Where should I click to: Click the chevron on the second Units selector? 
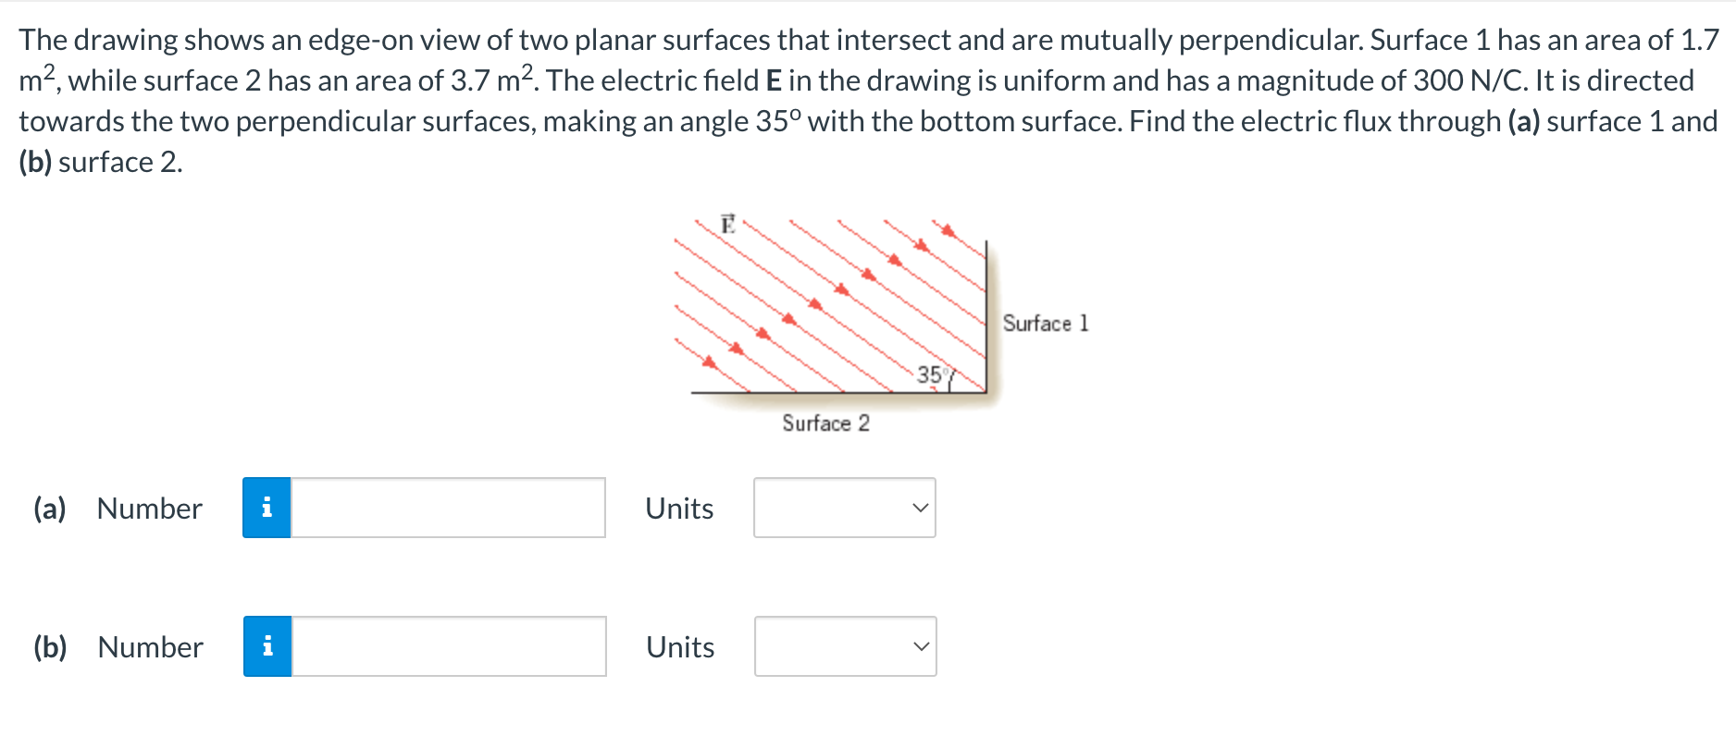[x=919, y=646]
